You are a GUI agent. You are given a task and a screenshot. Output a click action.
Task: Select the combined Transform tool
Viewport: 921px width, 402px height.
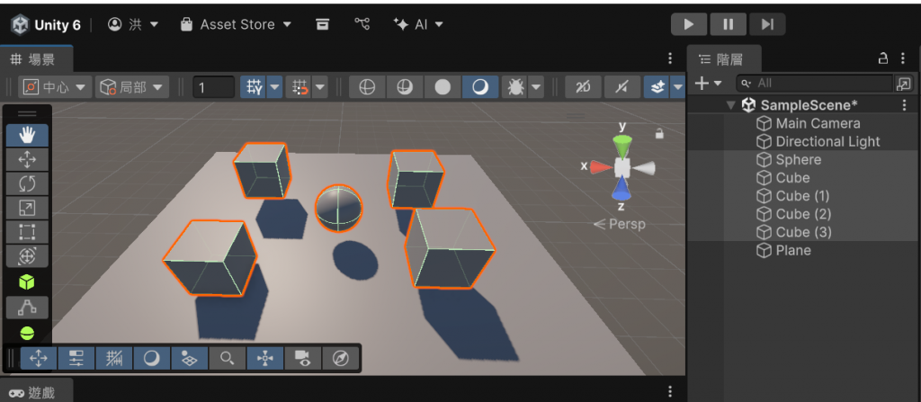(27, 255)
